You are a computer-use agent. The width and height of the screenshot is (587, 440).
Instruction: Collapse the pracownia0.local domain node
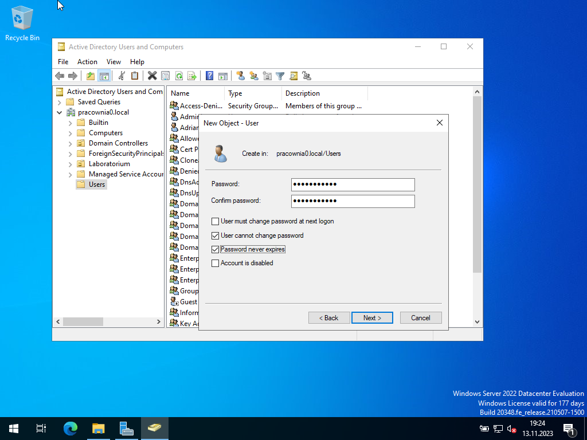click(x=60, y=112)
